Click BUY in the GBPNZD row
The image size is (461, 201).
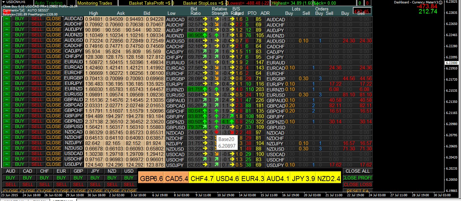[20, 122]
